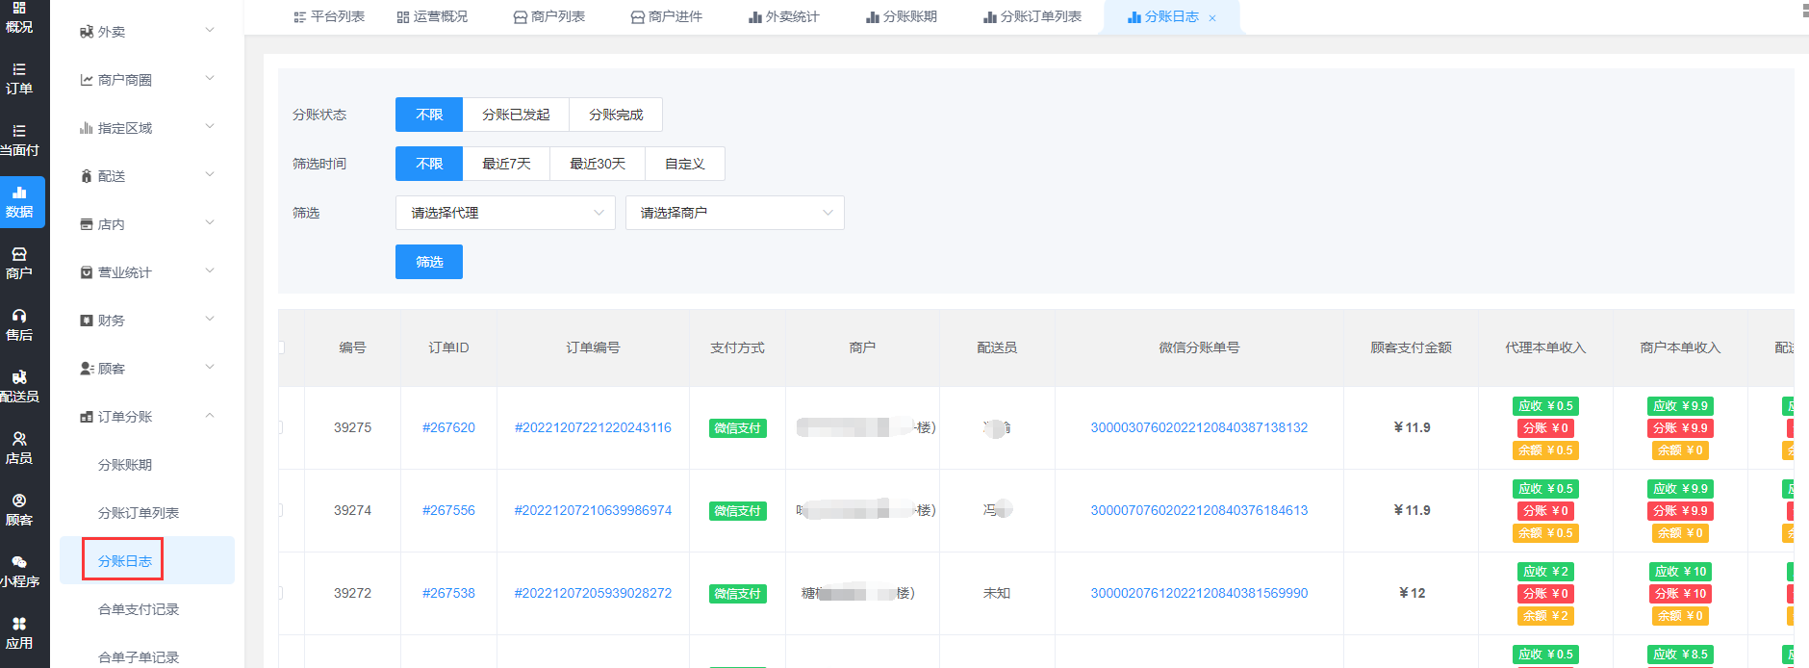
Task: Open the 分账日志 sidebar item
Action: [125, 561]
